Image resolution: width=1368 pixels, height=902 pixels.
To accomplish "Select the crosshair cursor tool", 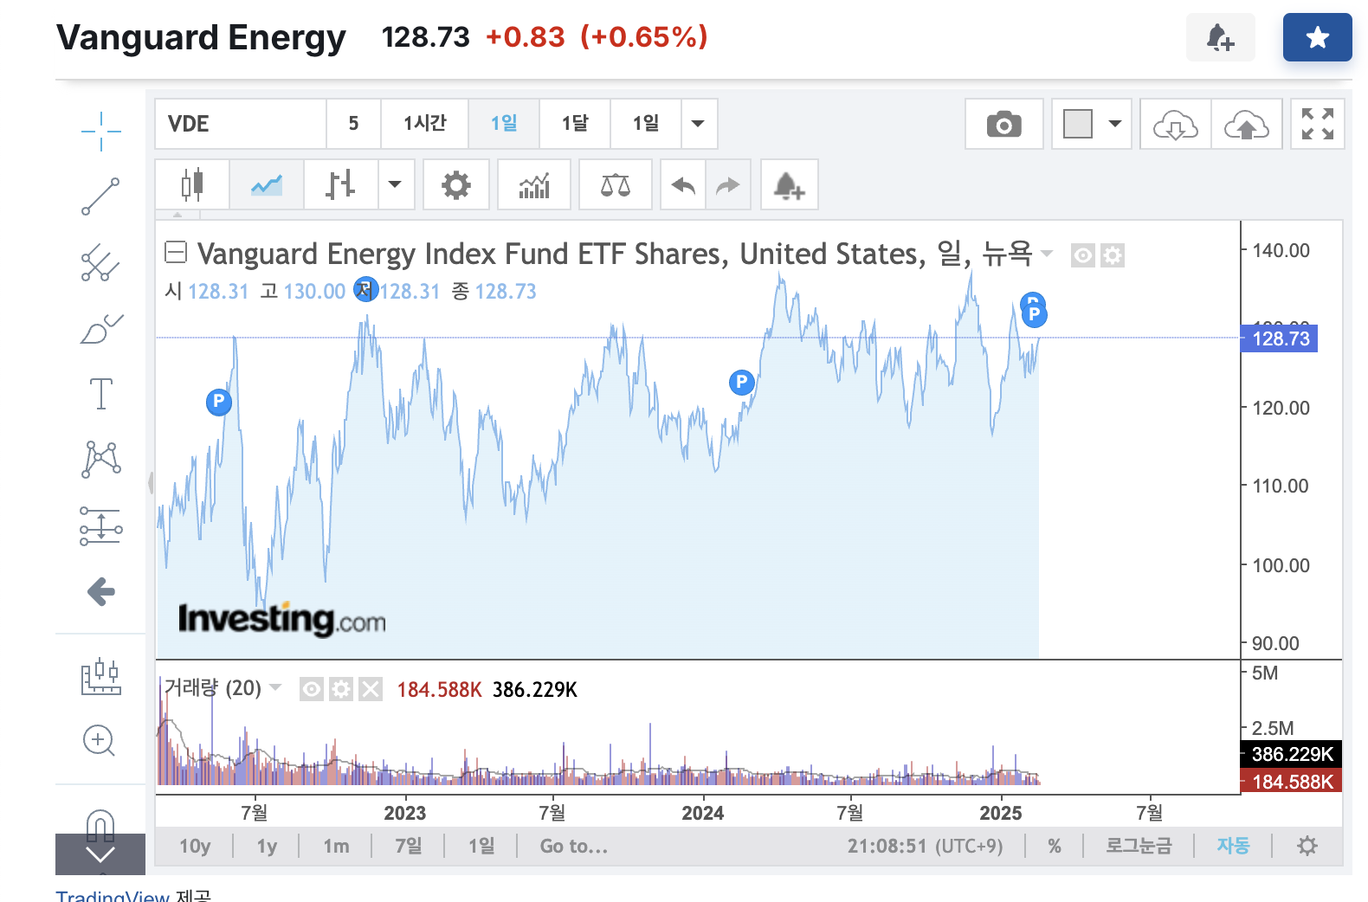I will tap(100, 131).
